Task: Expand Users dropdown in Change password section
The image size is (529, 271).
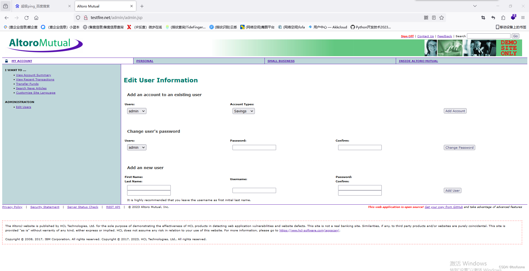Action: [x=137, y=147]
